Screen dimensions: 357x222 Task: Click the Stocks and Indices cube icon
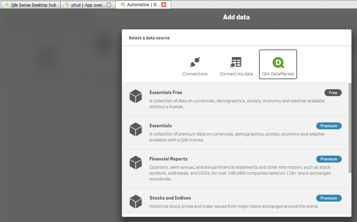click(136, 202)
